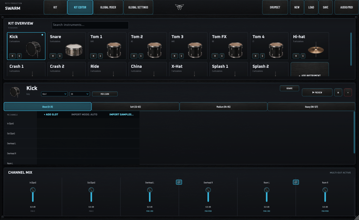Select the Soft (32-63) velocity layer
Image resolution: width=359 pixels, height=220 pixels.
point(135,107)
